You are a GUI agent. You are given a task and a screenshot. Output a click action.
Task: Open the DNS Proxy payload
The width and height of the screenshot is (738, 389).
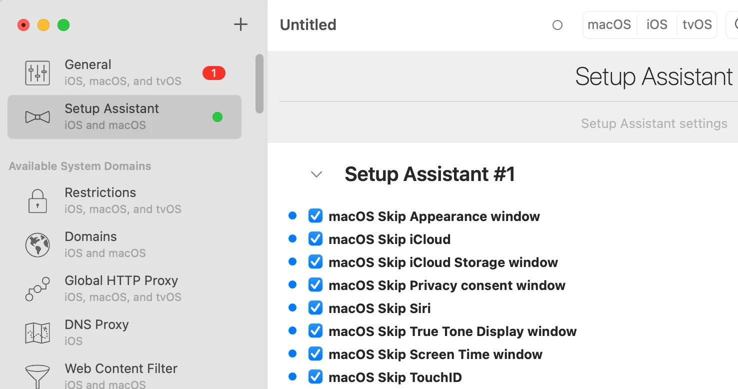pyautogui.click(x=124, y=333)
